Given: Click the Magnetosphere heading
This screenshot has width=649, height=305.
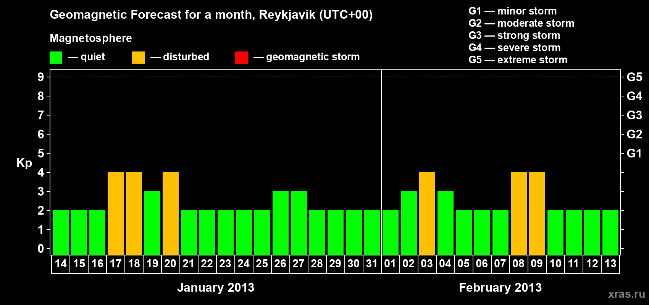Looking at the screenshot, I should pyautogui.click(x=91, y=38).
